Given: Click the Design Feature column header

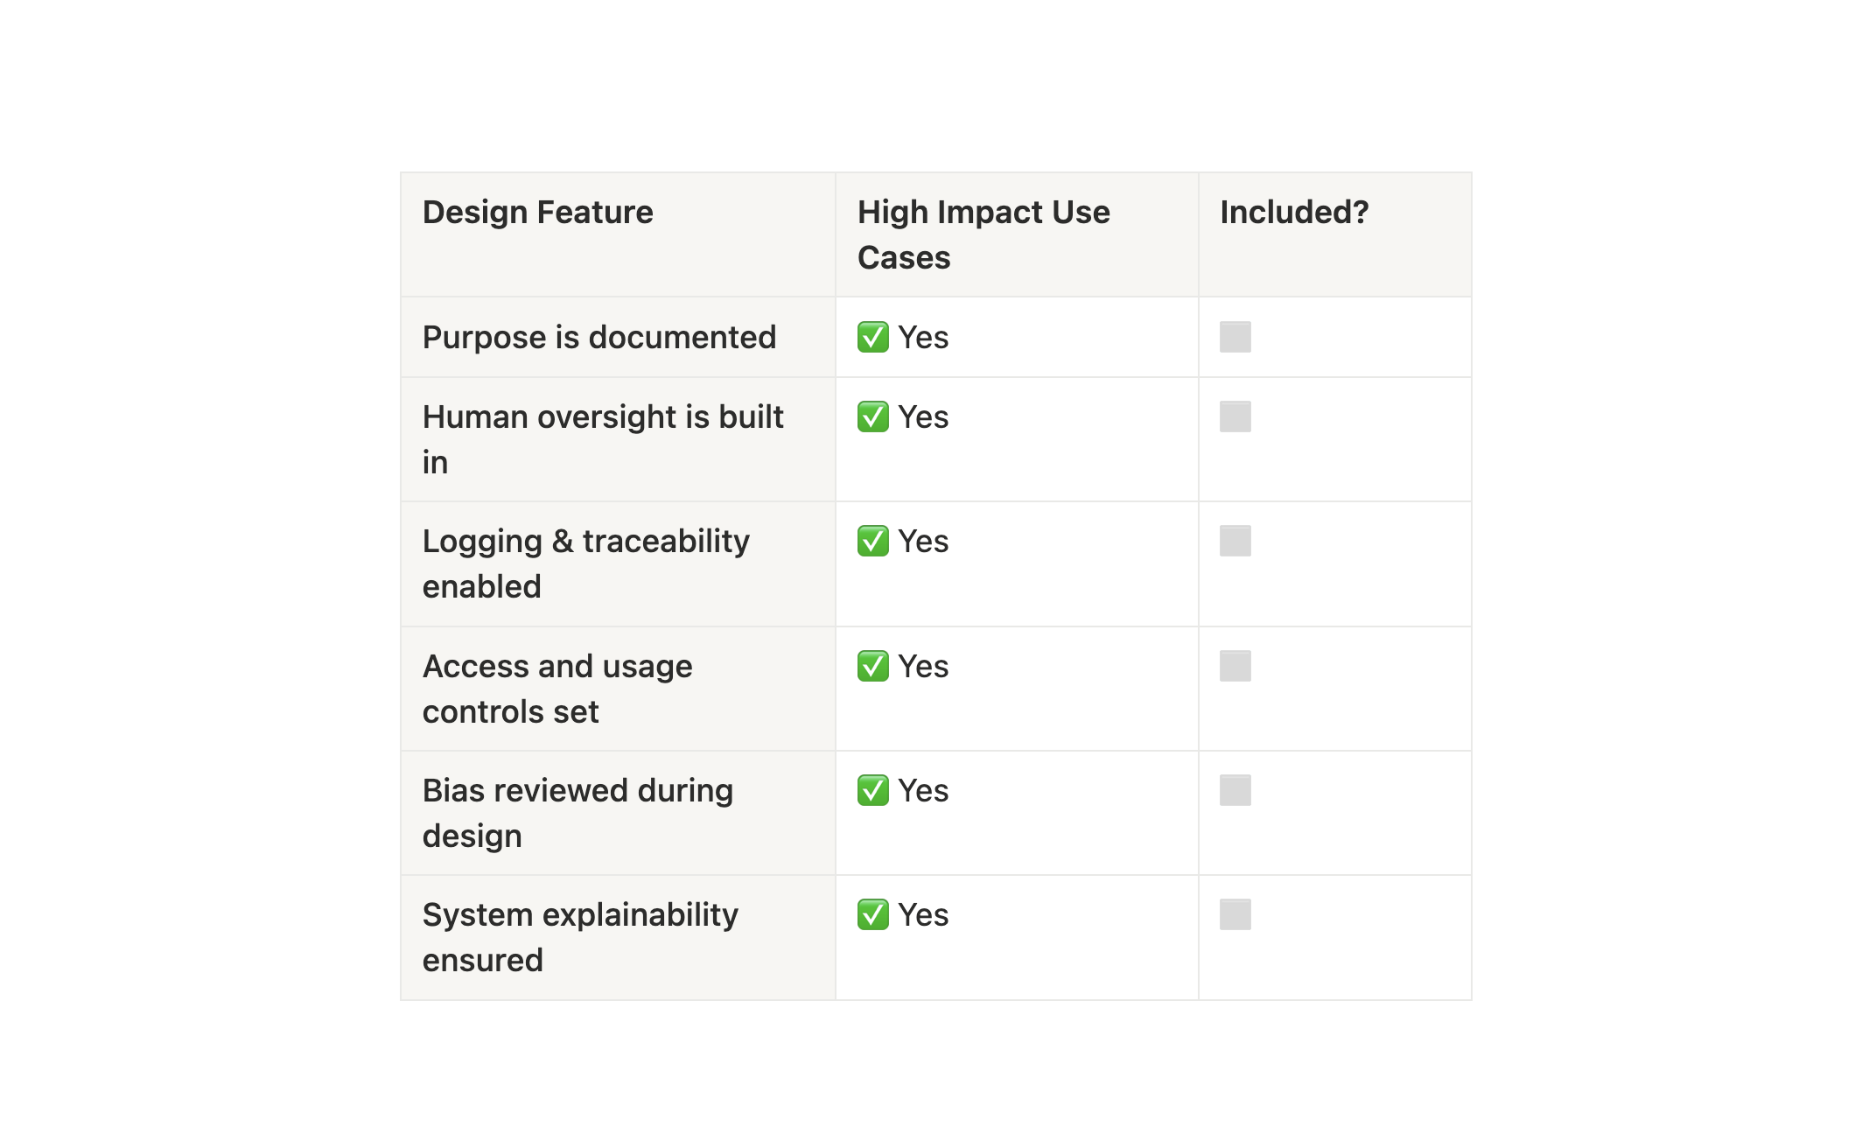Looking at the screenshot, I should click(537, 213).
